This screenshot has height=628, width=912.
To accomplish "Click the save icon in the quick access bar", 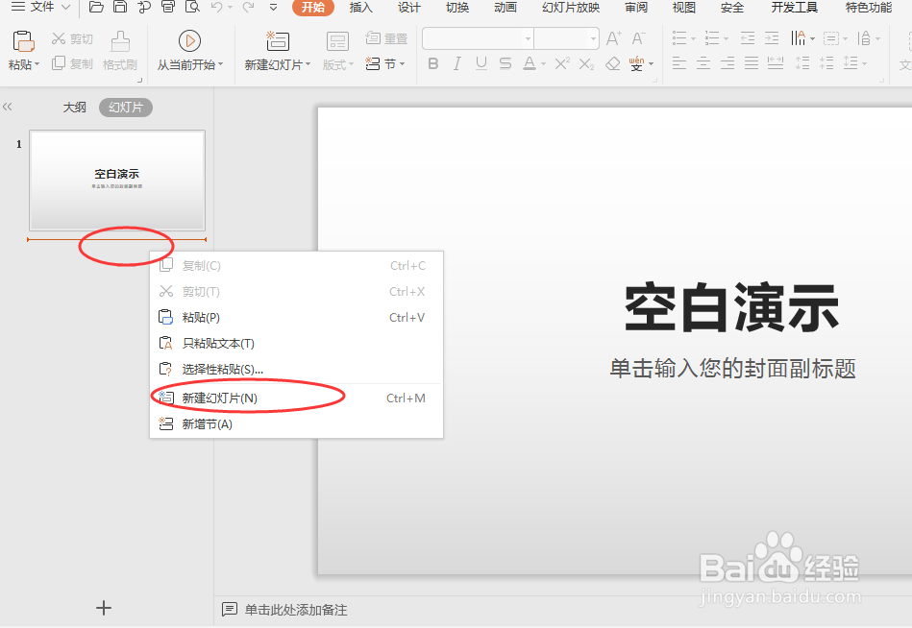I will click(x=120, y=9).
